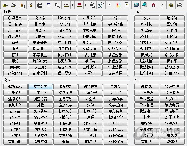Click 路径阵列 button
187x146 pixels.
coord(65,67)
